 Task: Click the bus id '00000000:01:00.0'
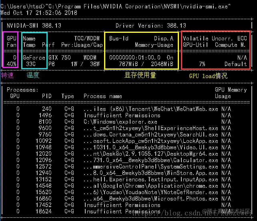(135, 58)
